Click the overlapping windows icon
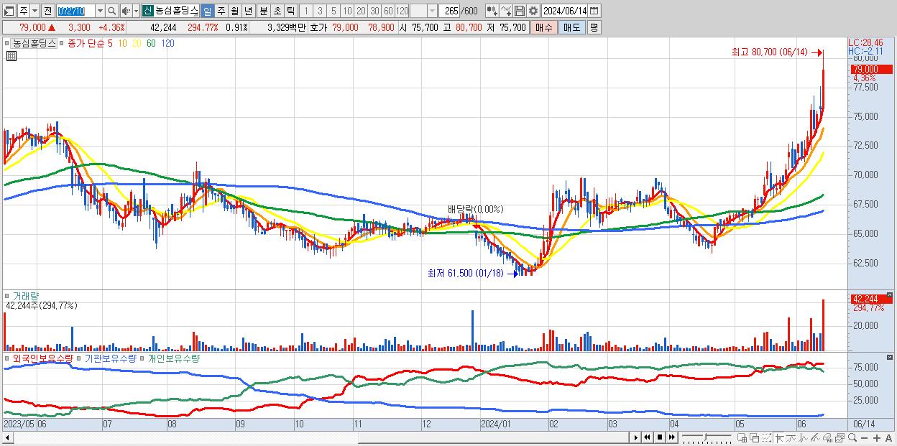This screenshot has width=897, height=446. (x=755, y=438)
